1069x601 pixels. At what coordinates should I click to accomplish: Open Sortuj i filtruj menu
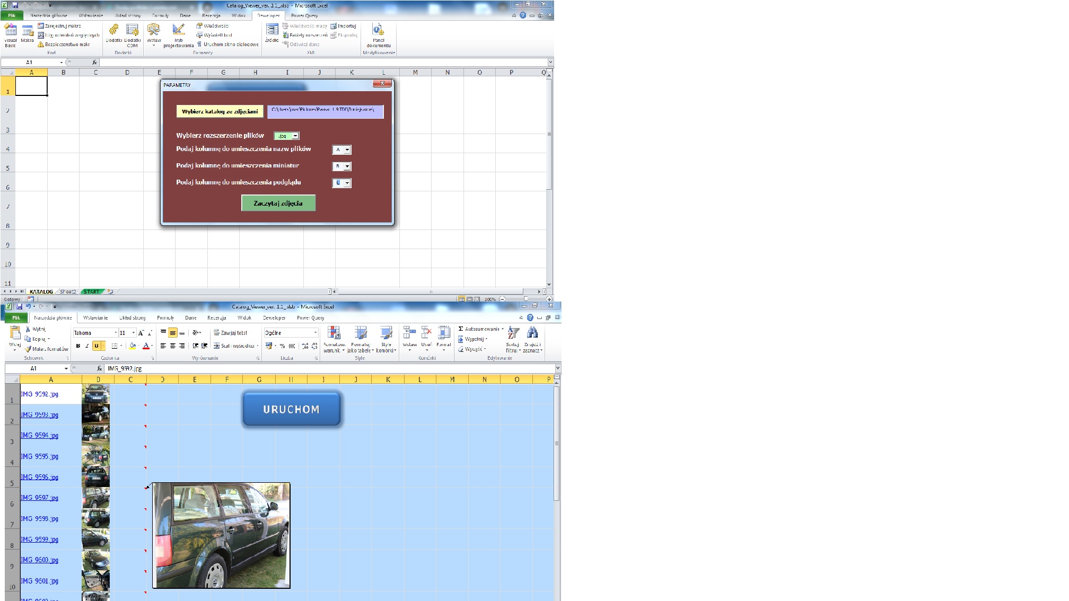click(x=513, y=340)
